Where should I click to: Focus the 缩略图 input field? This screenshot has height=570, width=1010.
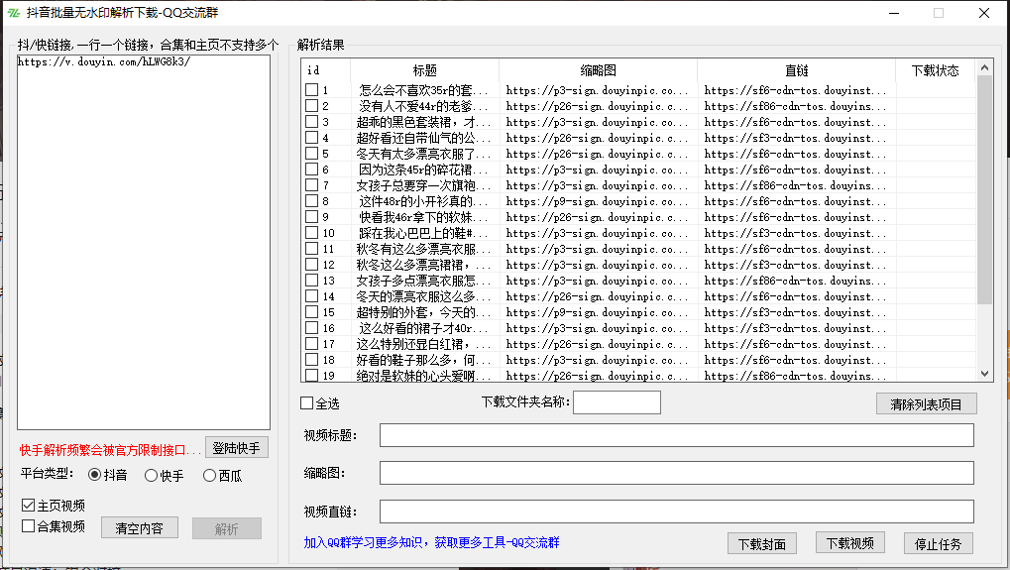676,473
